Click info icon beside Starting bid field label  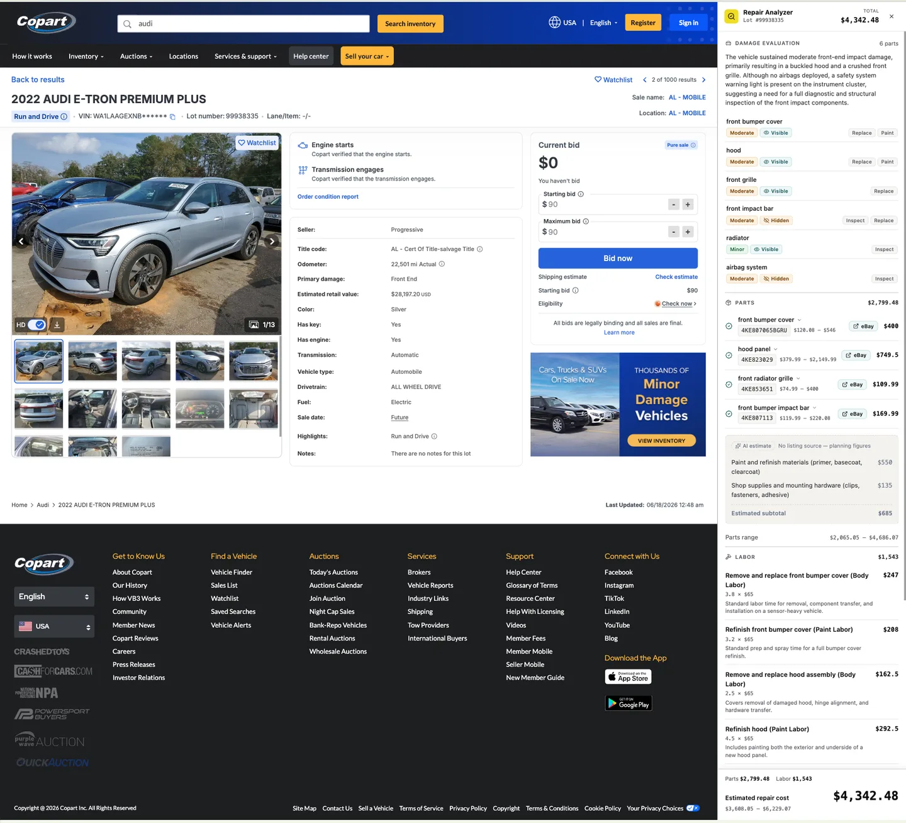tap(581, 194)
